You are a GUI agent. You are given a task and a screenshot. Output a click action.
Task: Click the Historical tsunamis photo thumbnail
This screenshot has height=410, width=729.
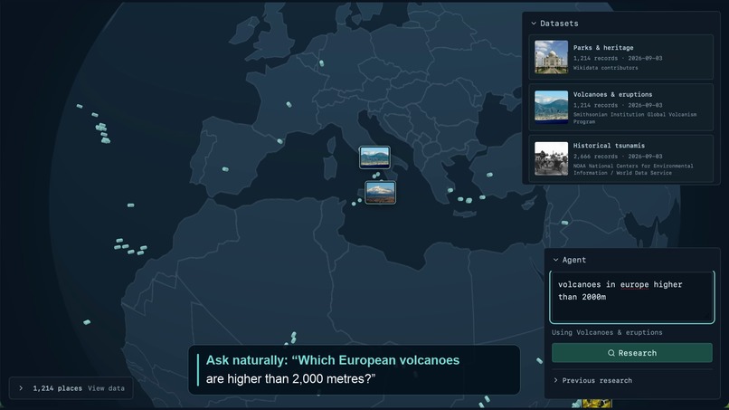pos(551,158)
